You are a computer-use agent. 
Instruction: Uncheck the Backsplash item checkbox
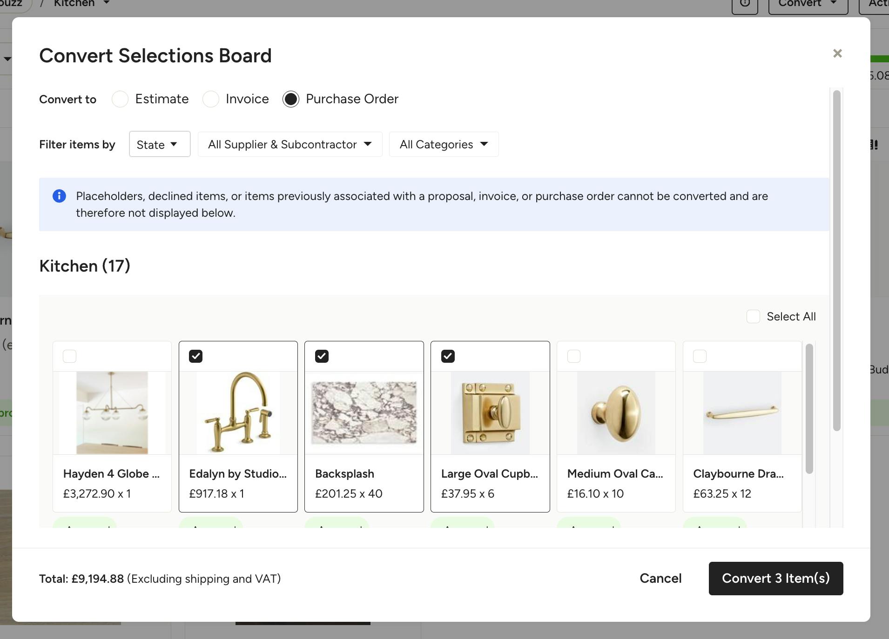click(322, 356)
